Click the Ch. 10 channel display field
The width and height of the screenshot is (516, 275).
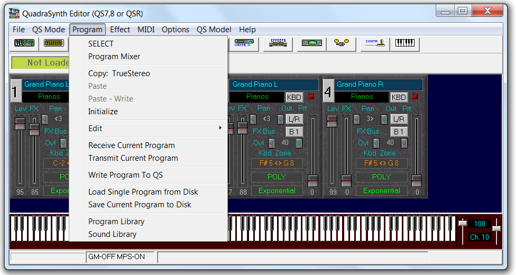(479, 237)
